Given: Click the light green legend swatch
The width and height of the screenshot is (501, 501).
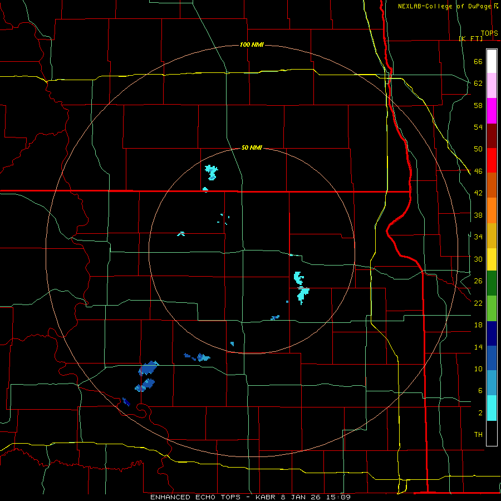Looking at the screenshot, I should click(492, 308).
